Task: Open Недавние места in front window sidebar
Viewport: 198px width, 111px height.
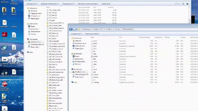Action: tap(80, 43)
